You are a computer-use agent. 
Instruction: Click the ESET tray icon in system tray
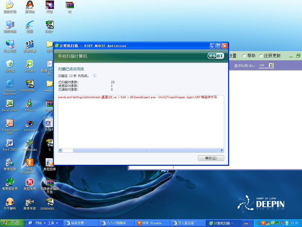[273, 223]
